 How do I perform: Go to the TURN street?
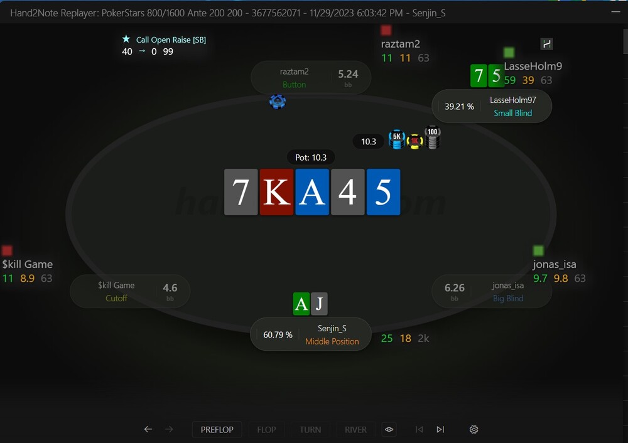tap(310, 429)
